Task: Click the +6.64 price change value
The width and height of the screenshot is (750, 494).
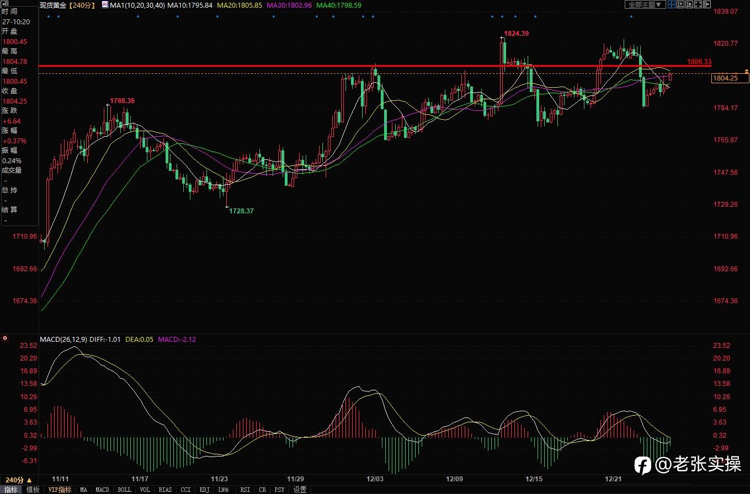Action: tap(11, 121)
